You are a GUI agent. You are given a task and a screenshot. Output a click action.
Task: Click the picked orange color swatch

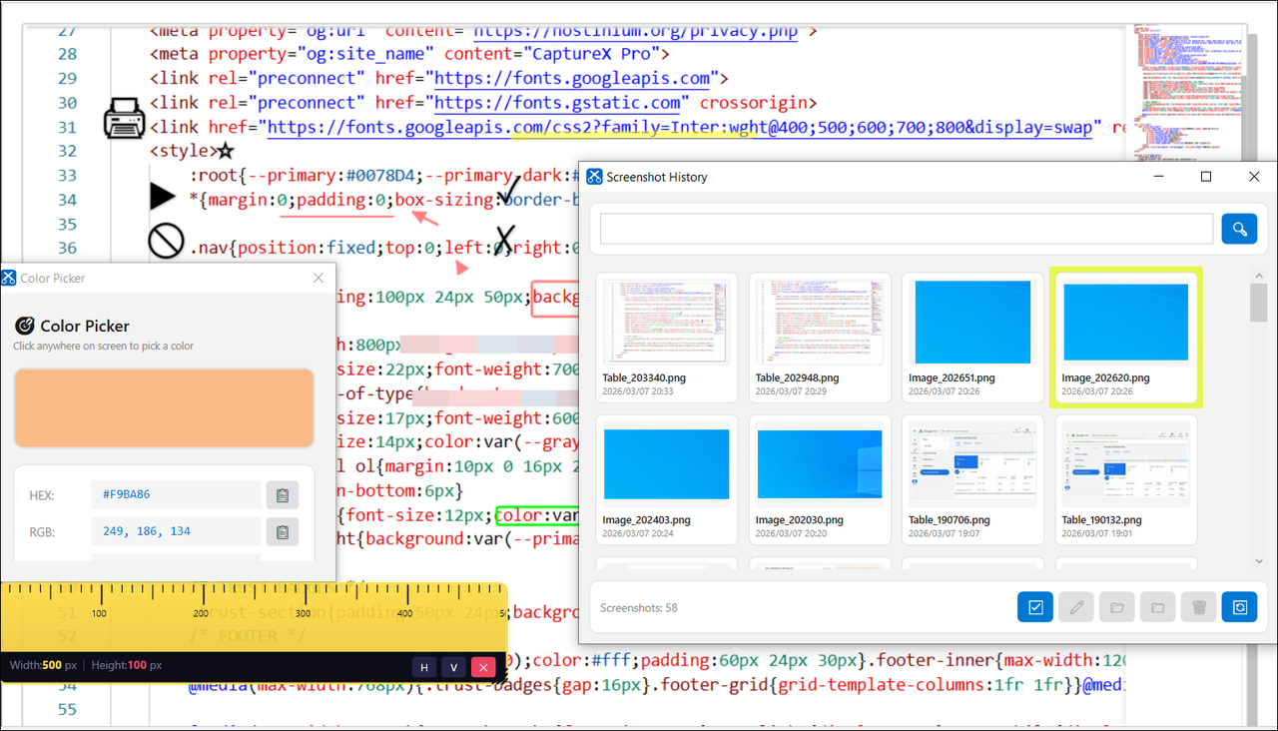(x=163, y=407)
